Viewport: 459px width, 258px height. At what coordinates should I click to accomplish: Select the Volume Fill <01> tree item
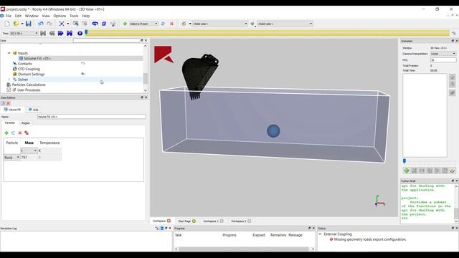(37, 58)
